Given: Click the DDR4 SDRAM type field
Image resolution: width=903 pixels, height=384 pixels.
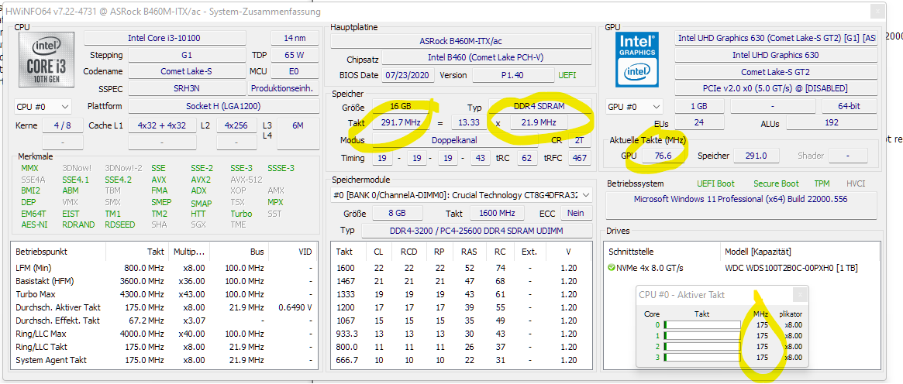Looking at the screenshot, I should [539, 107].
